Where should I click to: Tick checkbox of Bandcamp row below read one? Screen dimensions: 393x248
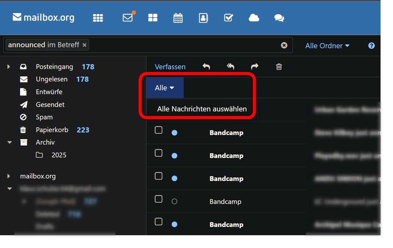click(159, 222)
